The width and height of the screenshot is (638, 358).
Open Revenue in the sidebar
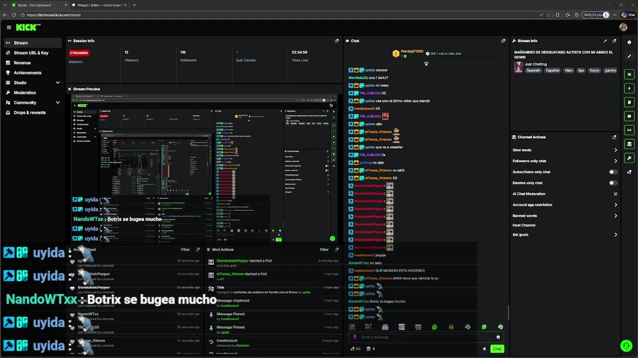(x=33, y=63)
